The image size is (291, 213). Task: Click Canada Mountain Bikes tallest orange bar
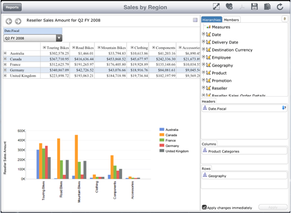(76, 157)
